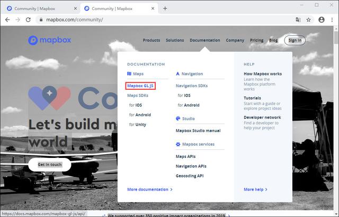
Task: Click the Navigation SDKs label
Action: pos(192,86)
